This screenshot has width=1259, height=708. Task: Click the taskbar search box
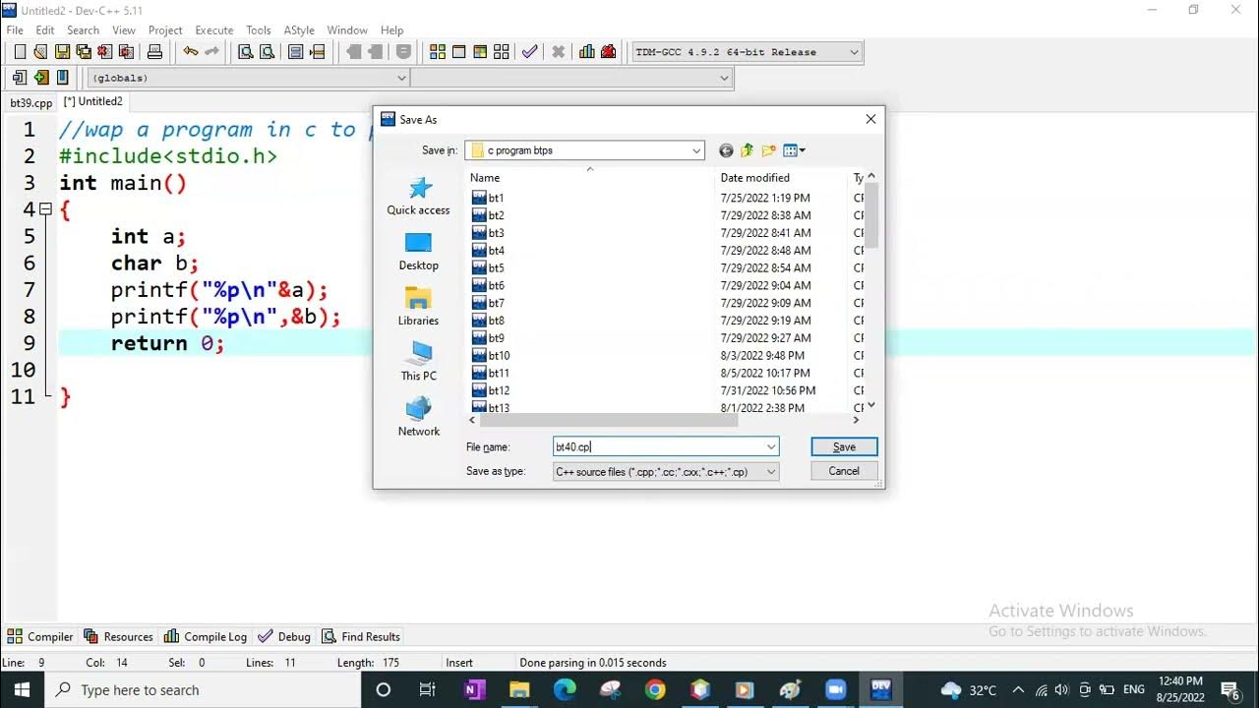[204, 689]
